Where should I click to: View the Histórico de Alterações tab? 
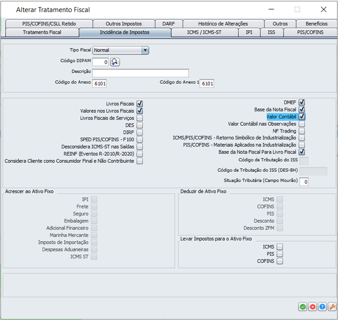click(223, 24)
